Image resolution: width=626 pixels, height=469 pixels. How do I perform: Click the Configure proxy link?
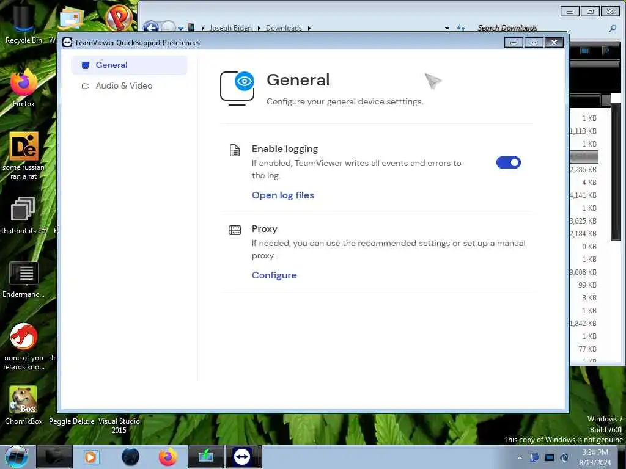[274, 275]
